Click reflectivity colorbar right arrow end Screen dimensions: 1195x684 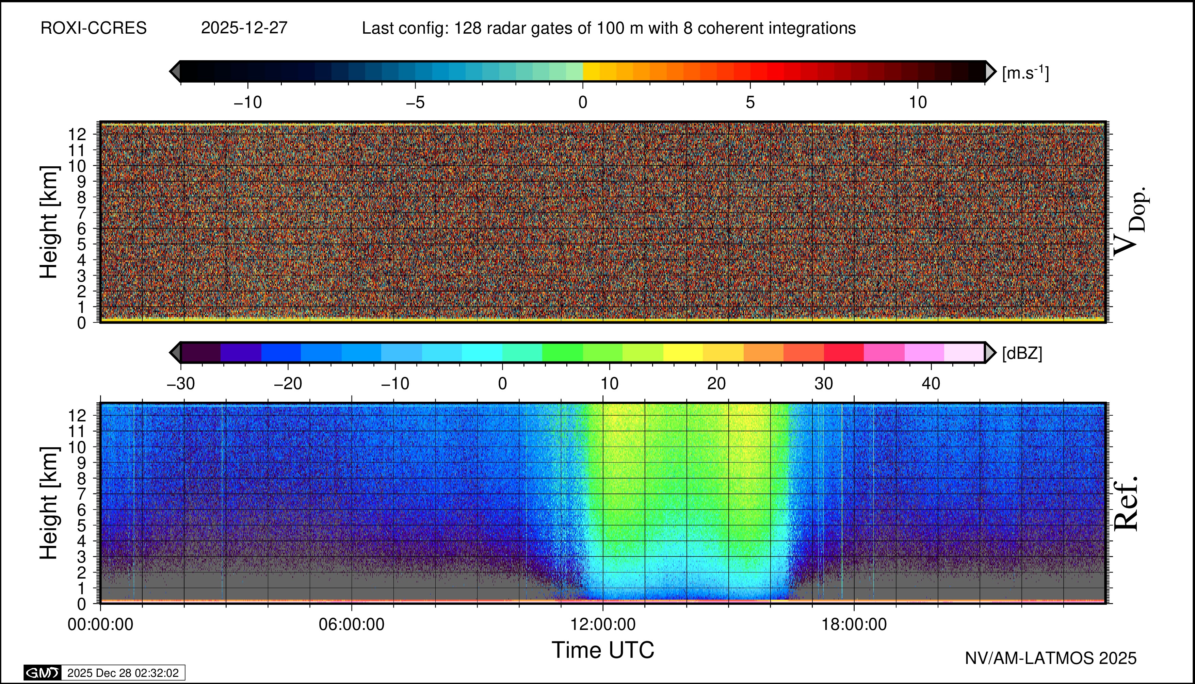990,352
